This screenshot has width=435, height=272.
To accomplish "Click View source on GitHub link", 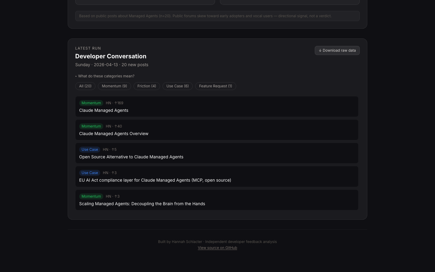I will [217, 248].
